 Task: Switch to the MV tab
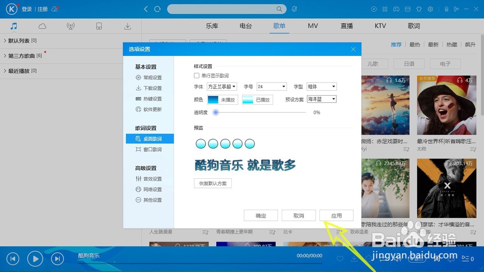pyautogui.click(x=313, y=26)
